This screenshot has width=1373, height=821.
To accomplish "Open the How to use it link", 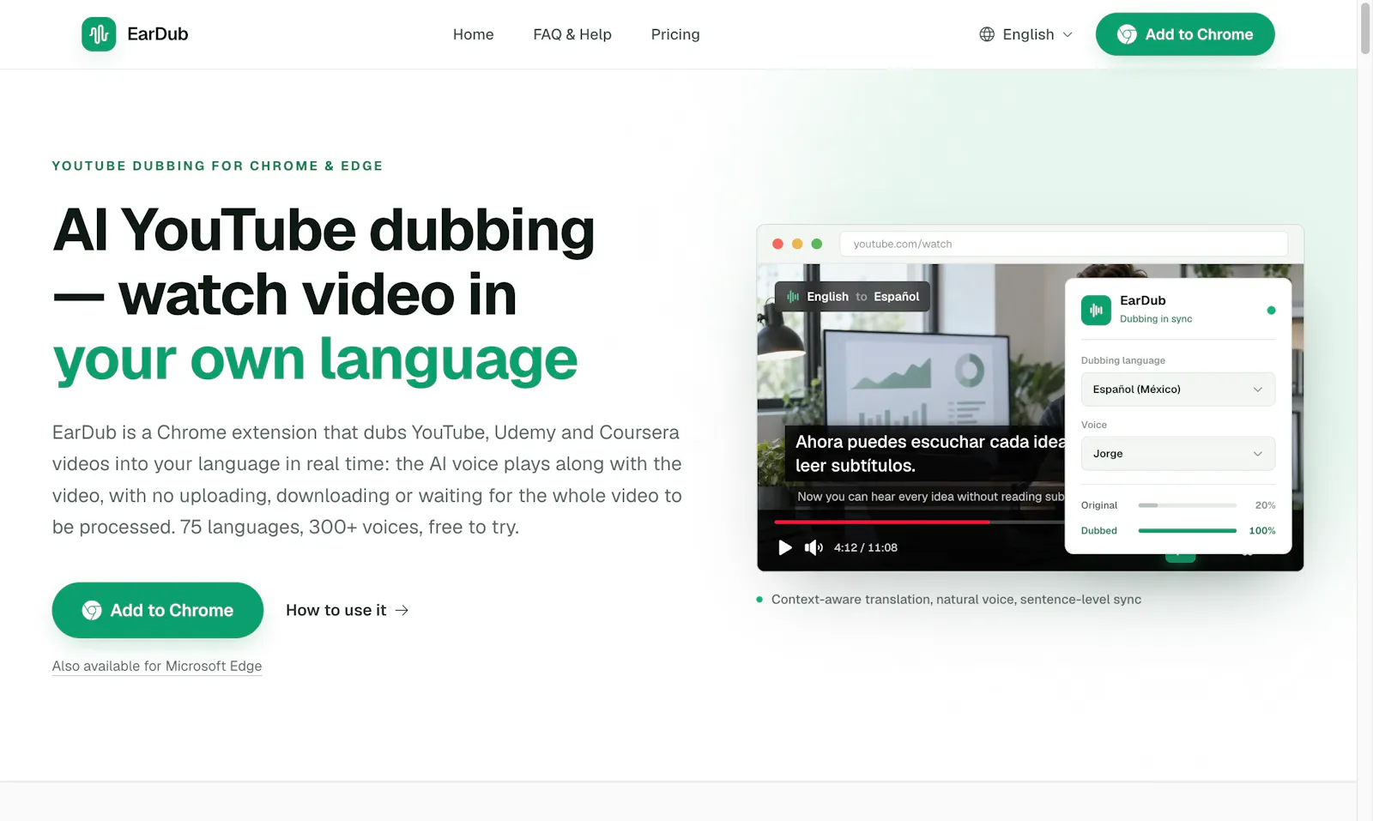I will (347, 610).
